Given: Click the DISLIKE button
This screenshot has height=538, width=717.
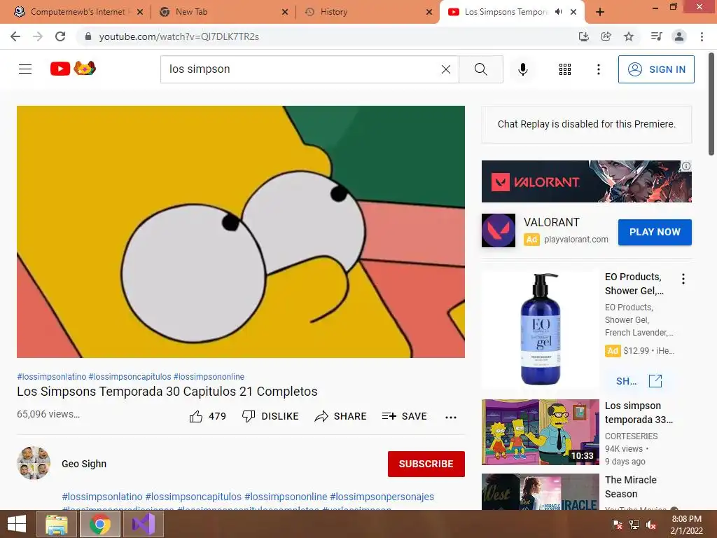Looking at the screenshot, I should click(270, 416).
